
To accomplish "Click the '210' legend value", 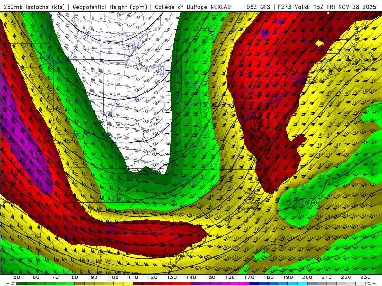I will point(327,277).
